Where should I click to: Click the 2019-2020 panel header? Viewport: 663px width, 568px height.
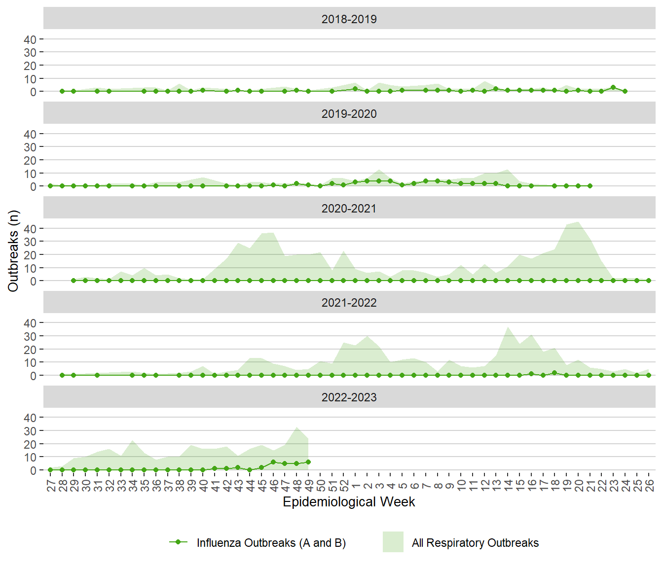pos(349,113)
